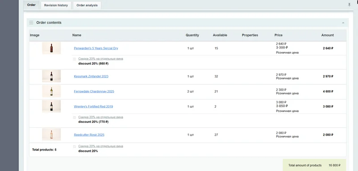This screenshot has width=358, height=171.
Task: Collapse the Order contents section arrow
Action: pos(343,23)
